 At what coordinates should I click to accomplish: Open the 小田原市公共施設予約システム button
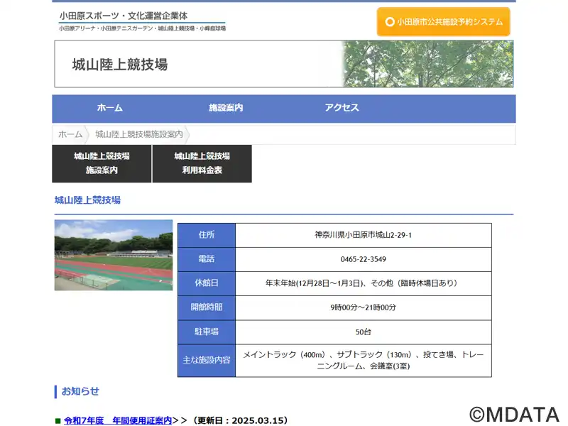tap(443, 22)
